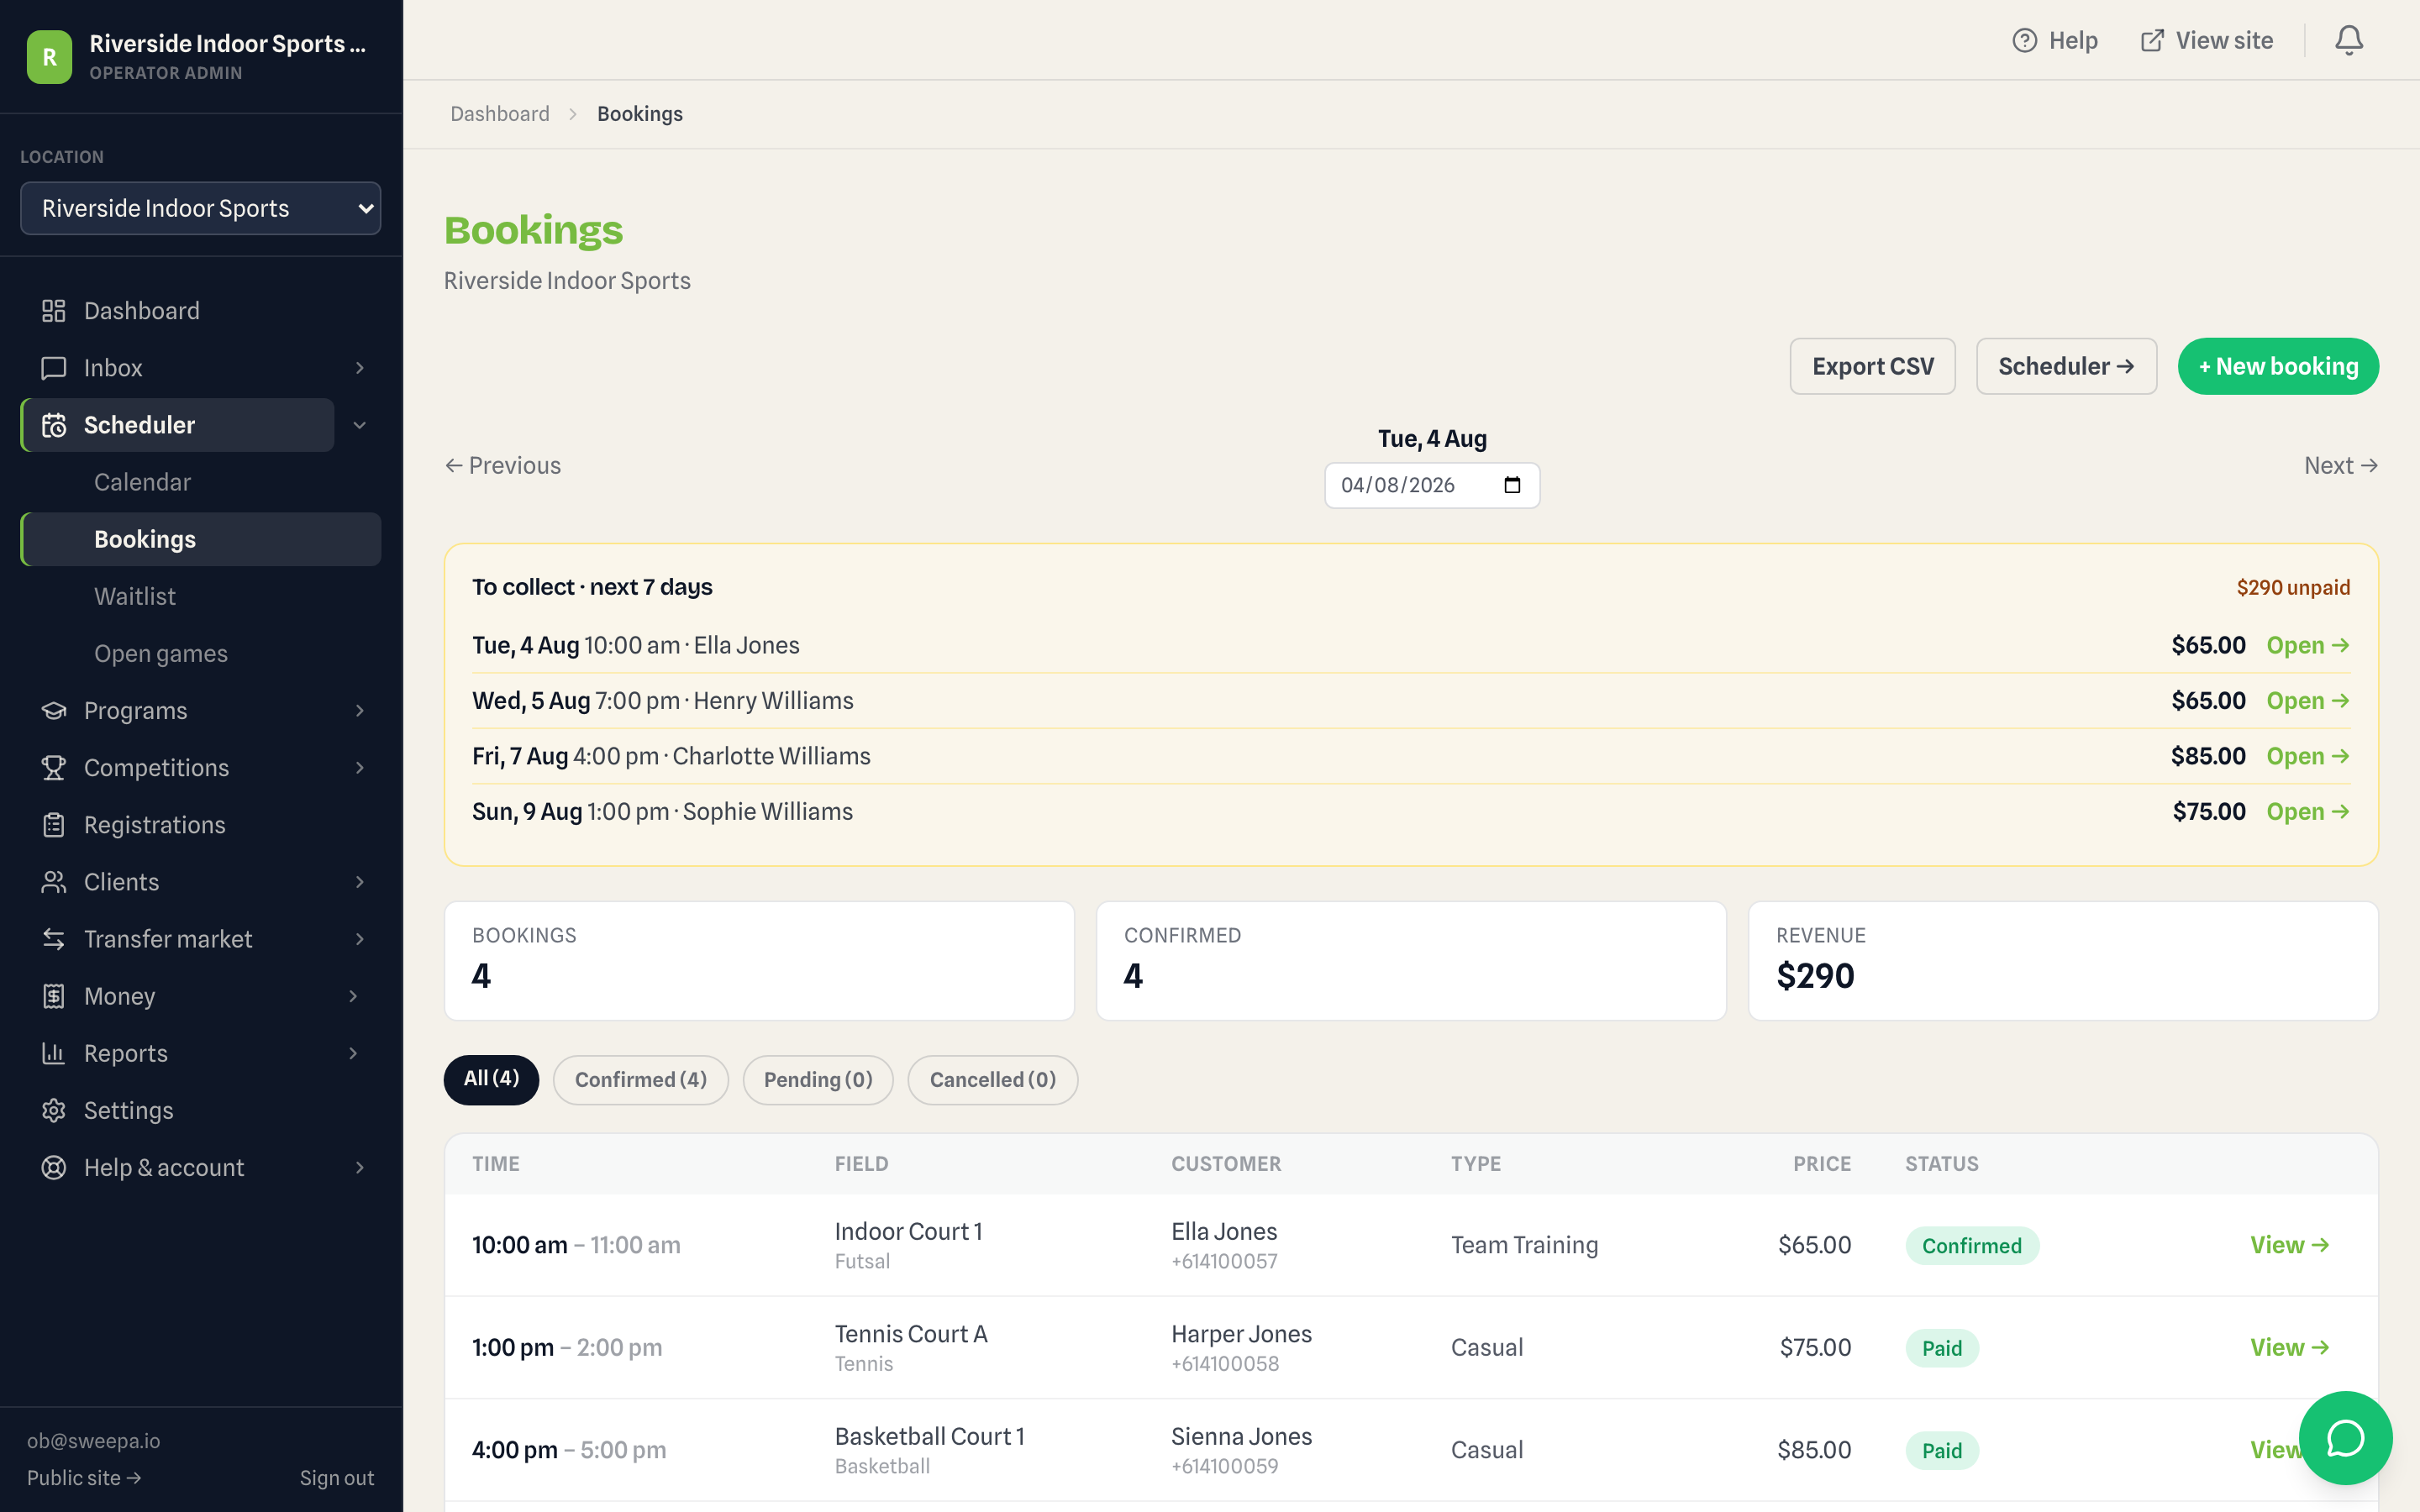Expand the Inbox submenu chevron
The height and width of the screenshot is (1512, 2420).
coord(360,368)
